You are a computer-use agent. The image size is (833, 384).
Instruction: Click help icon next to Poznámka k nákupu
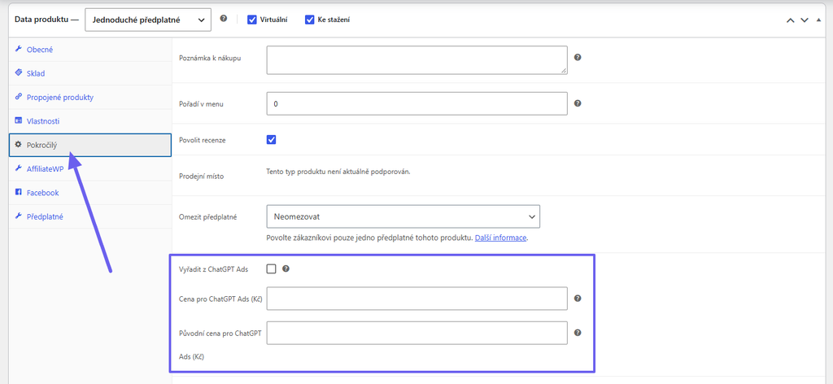(578, 58)
